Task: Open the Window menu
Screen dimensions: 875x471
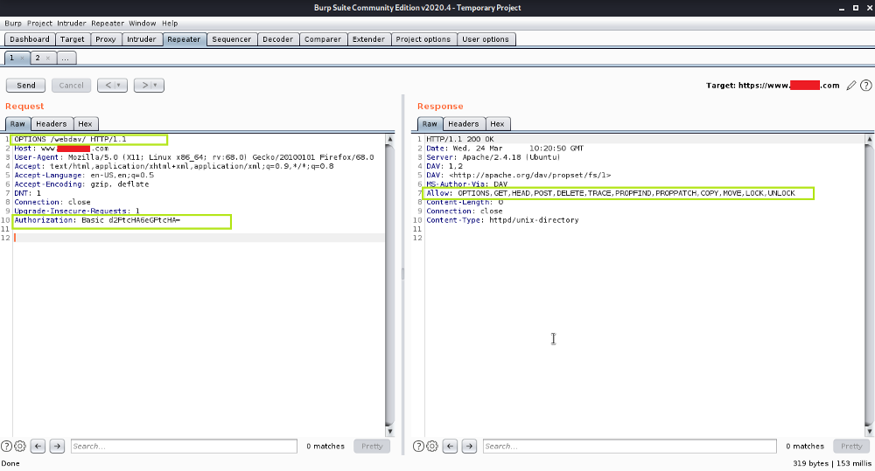Action: click(x=143, y=24)
